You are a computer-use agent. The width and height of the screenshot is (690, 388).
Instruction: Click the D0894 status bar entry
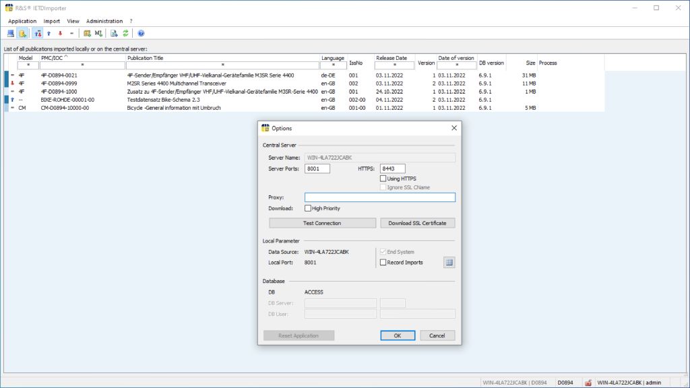click(x=565, y=383)
